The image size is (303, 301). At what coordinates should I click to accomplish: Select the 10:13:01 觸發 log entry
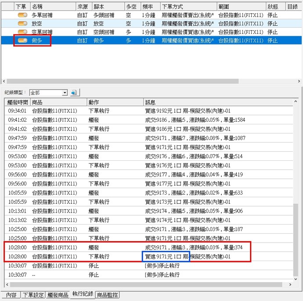[149, 211]
